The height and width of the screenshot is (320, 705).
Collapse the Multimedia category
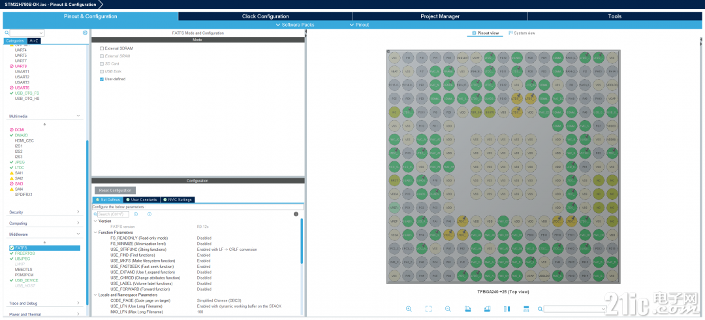78,116
